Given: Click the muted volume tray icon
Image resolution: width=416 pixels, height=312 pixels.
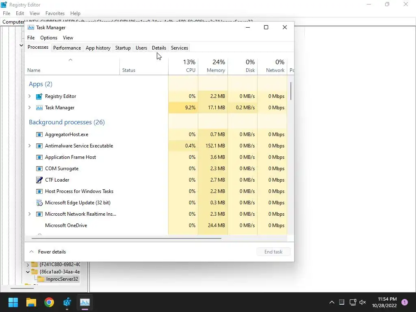Looking at the screenshot, I should pos(363,302).
